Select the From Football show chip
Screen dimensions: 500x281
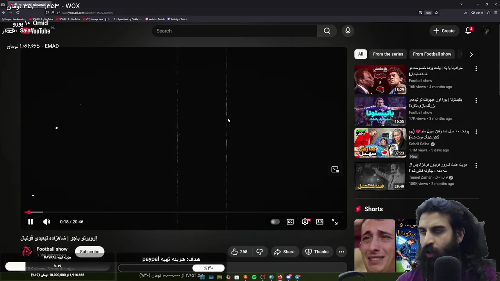[x=432, y=54]
